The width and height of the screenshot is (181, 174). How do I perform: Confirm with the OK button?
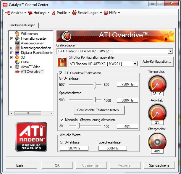pyautogui.click(x=57, y=165)
